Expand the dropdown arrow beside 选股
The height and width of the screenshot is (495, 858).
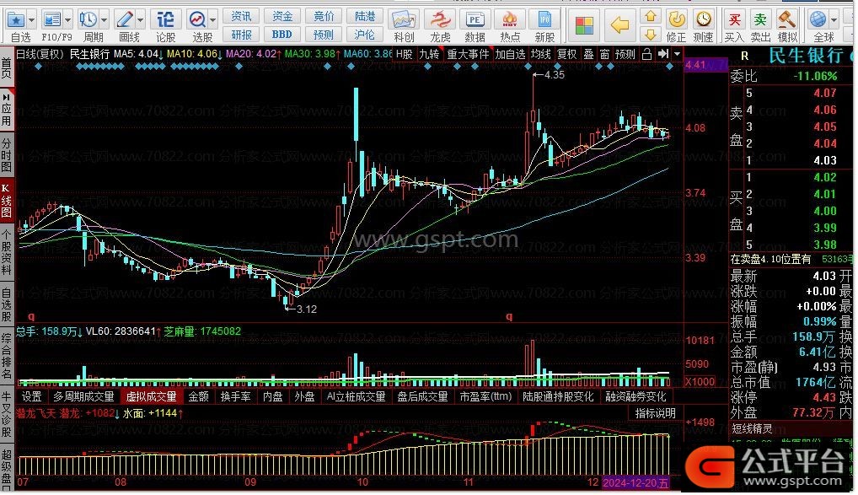click(213, 21)
